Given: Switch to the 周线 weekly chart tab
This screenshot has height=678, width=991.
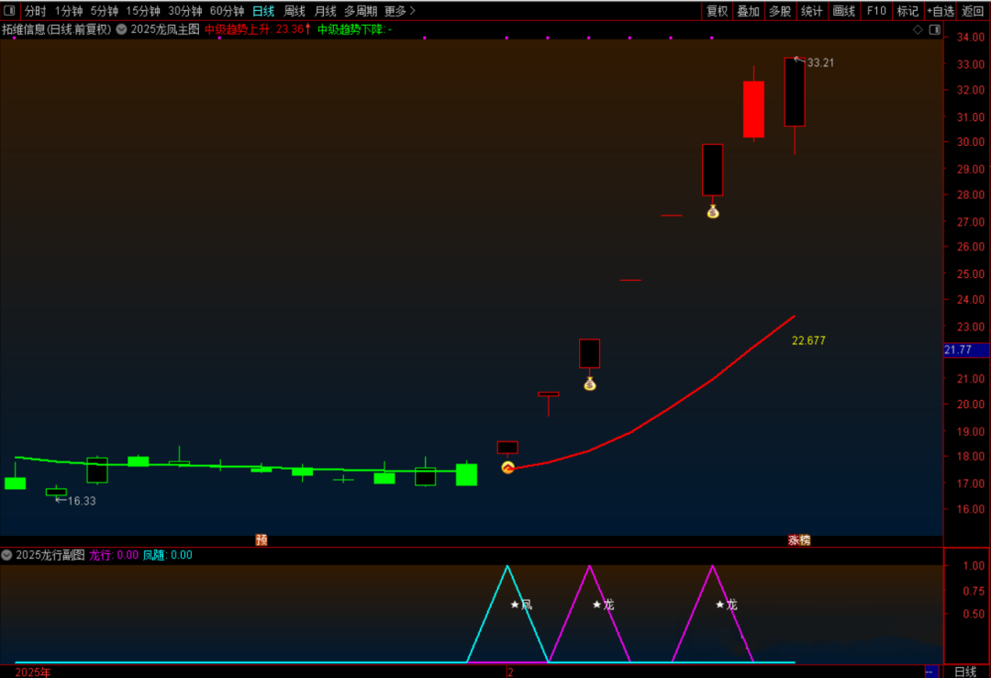Looking at the screenshot, I should click(x=295, y=11).
